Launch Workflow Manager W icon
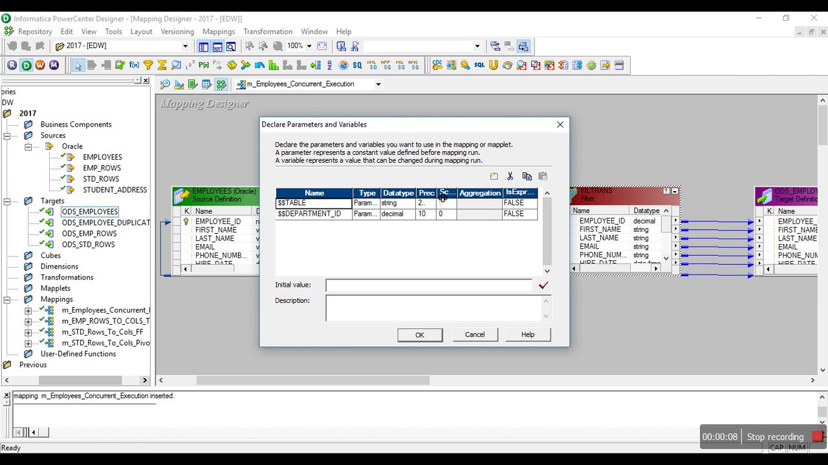 [x=40, y=65]
